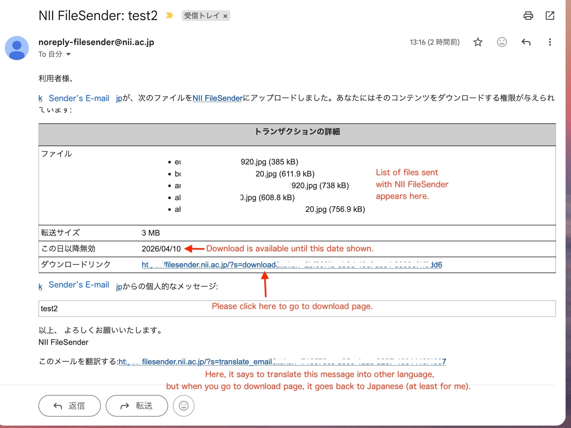The width and height of the screenshot is (571, 428).
Task: Click the noreply-filesender@nii.ac.jp sender name
Action: [x=96, y=42]
